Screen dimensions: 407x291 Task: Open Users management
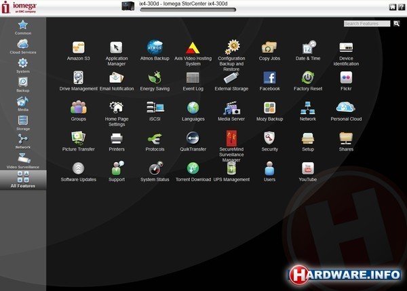[x=269, y=172]
